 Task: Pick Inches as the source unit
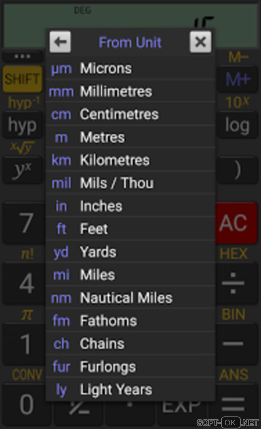[x=130, y=206]
